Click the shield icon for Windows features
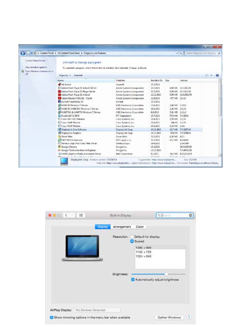241x327 pixels. pyautogui.click(x=23, y=71)
